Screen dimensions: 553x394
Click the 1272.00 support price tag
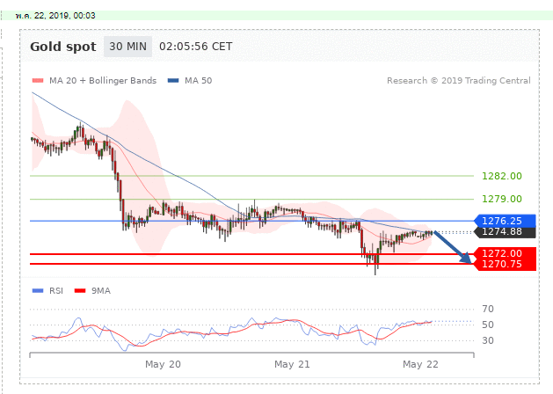coord(505,253)
